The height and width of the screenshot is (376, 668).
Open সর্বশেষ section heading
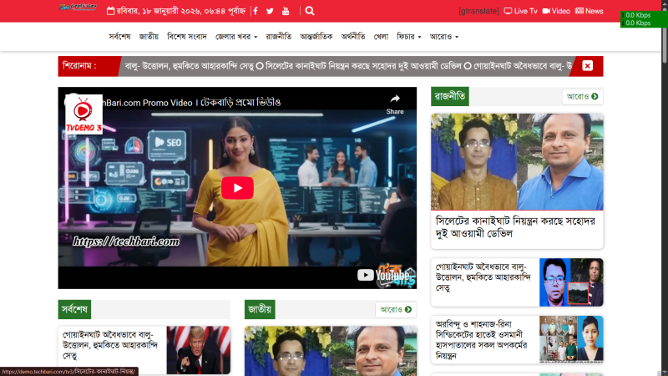tap(74, 309)
